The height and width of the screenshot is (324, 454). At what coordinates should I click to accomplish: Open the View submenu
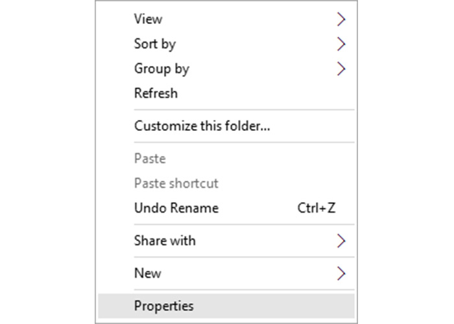[149, 19]
